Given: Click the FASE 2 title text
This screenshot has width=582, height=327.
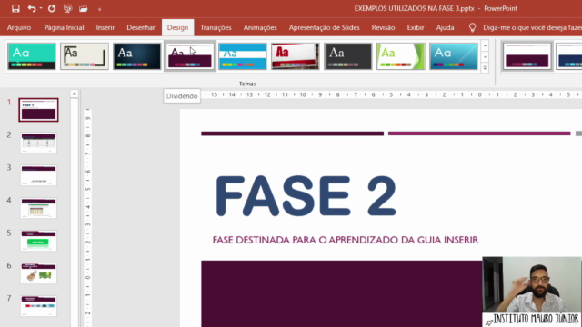Looking at the screenshot, I should pyautogui.click(x=306, y=196).
